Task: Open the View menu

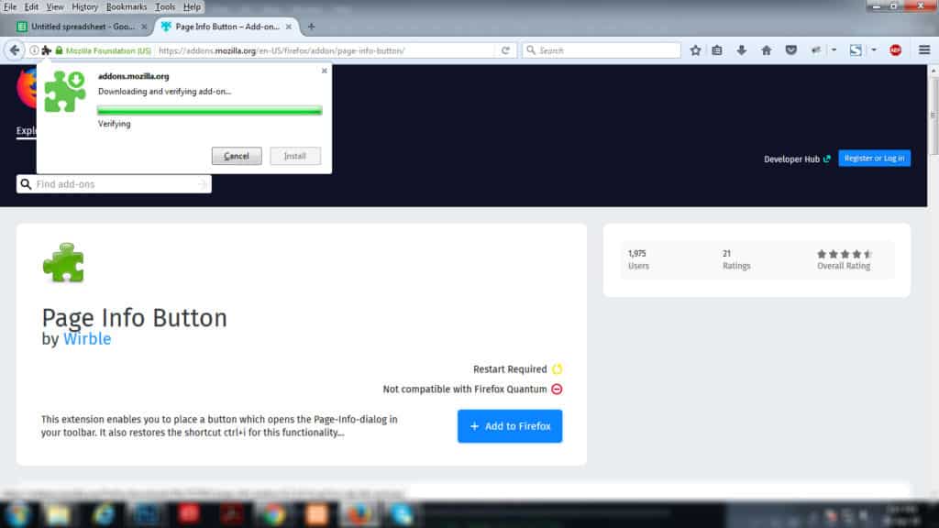Action: (54, 6)
